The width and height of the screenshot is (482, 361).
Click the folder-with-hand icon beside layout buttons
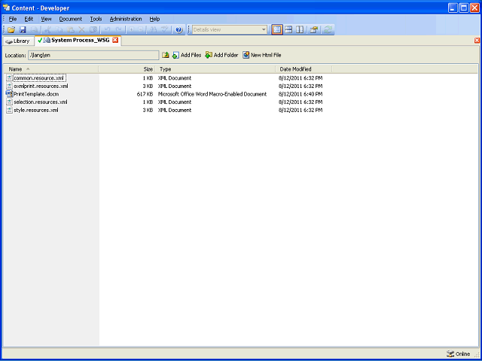pos(314,30)
